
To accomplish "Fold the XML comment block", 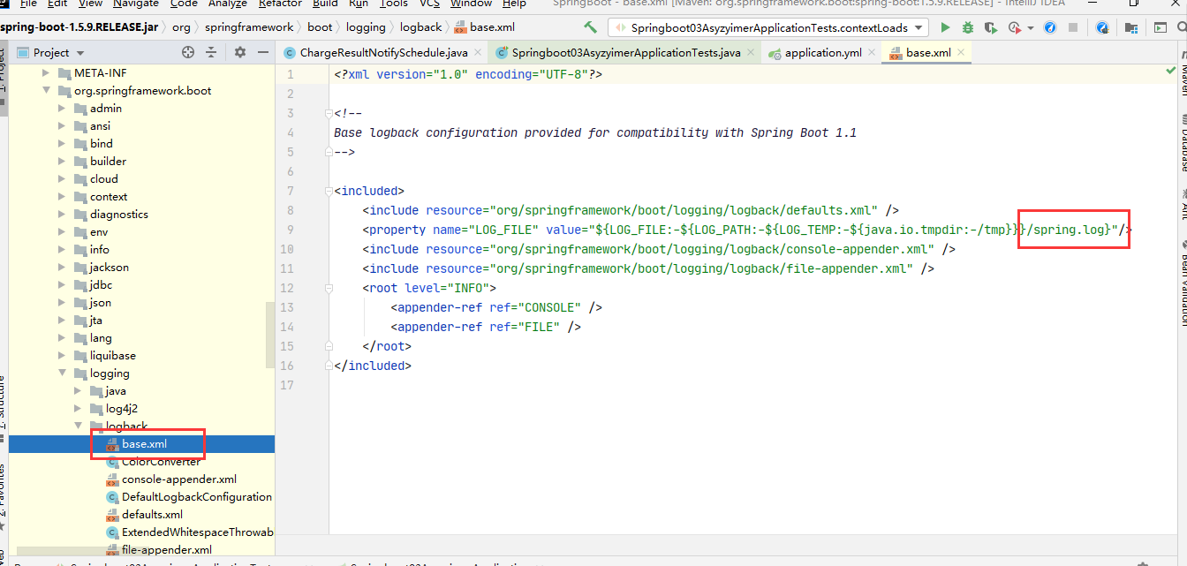I will coord(329,113).
